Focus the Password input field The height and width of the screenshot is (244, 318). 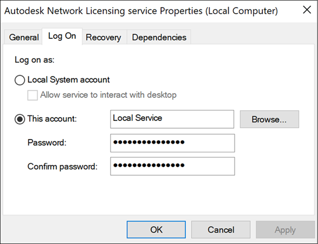pos(172,143)
